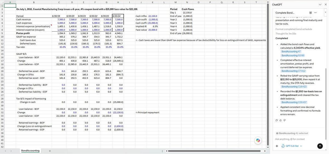The width and height of the screenshot is (329, 154).
Task: Start a new chat with the compose icon
Action: point(311,13)
